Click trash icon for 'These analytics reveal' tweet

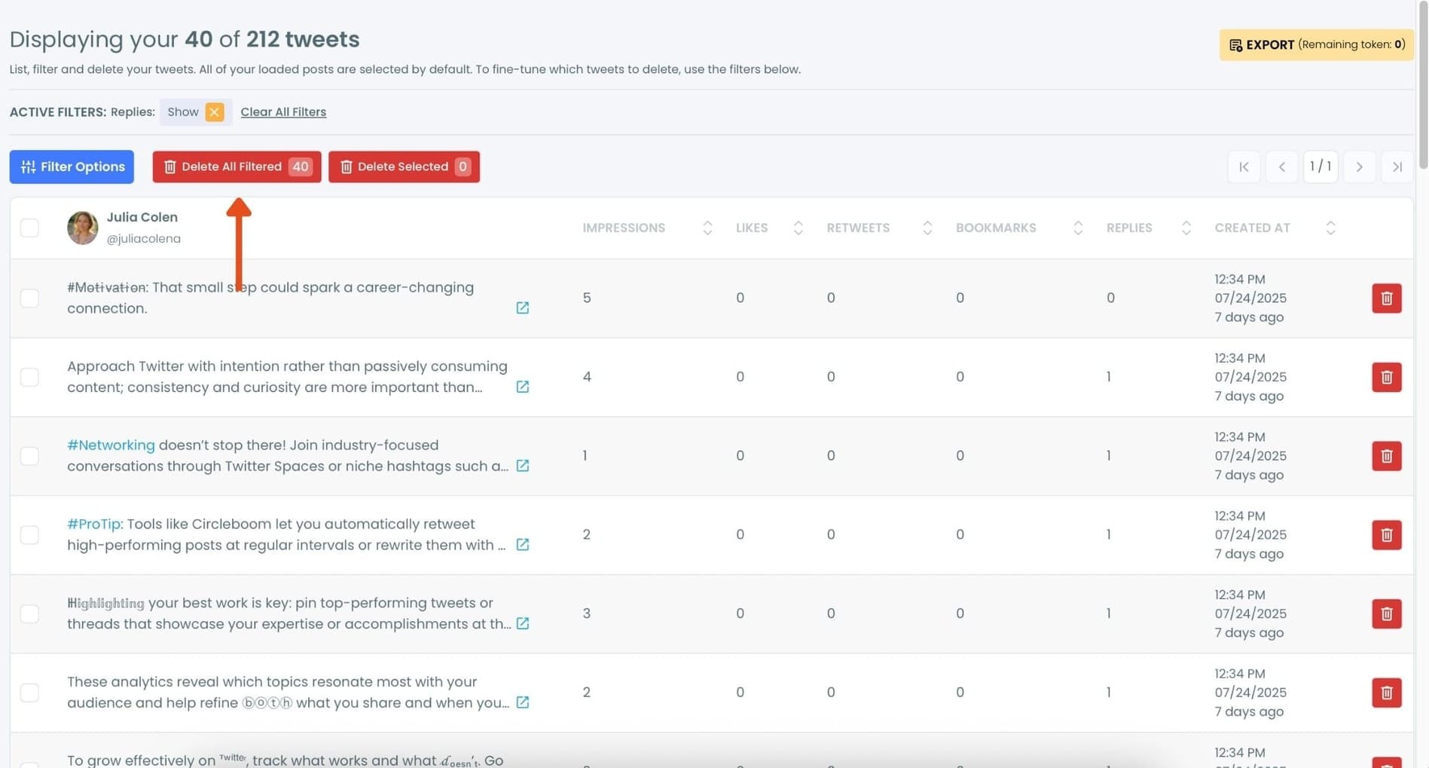(1386, 693)
